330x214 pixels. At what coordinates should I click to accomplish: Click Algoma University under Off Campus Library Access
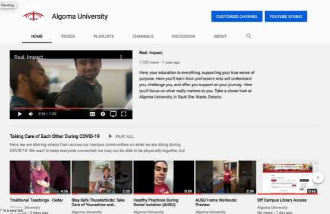tap(272, 207)
